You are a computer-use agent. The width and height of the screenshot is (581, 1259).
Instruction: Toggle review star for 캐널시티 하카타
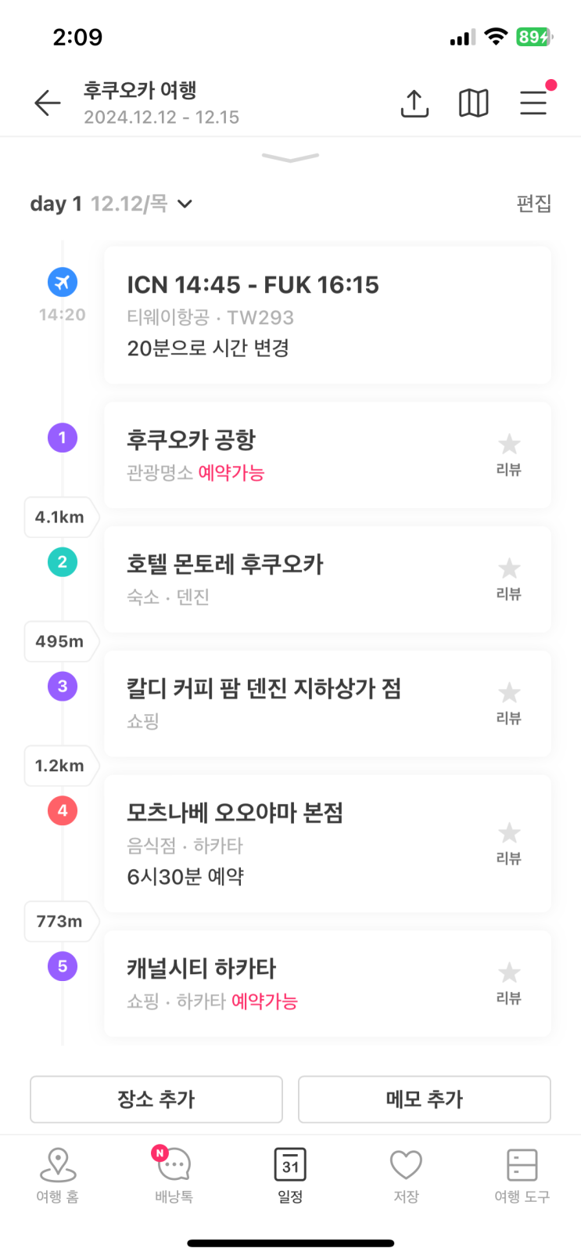[x=509, y=973]
